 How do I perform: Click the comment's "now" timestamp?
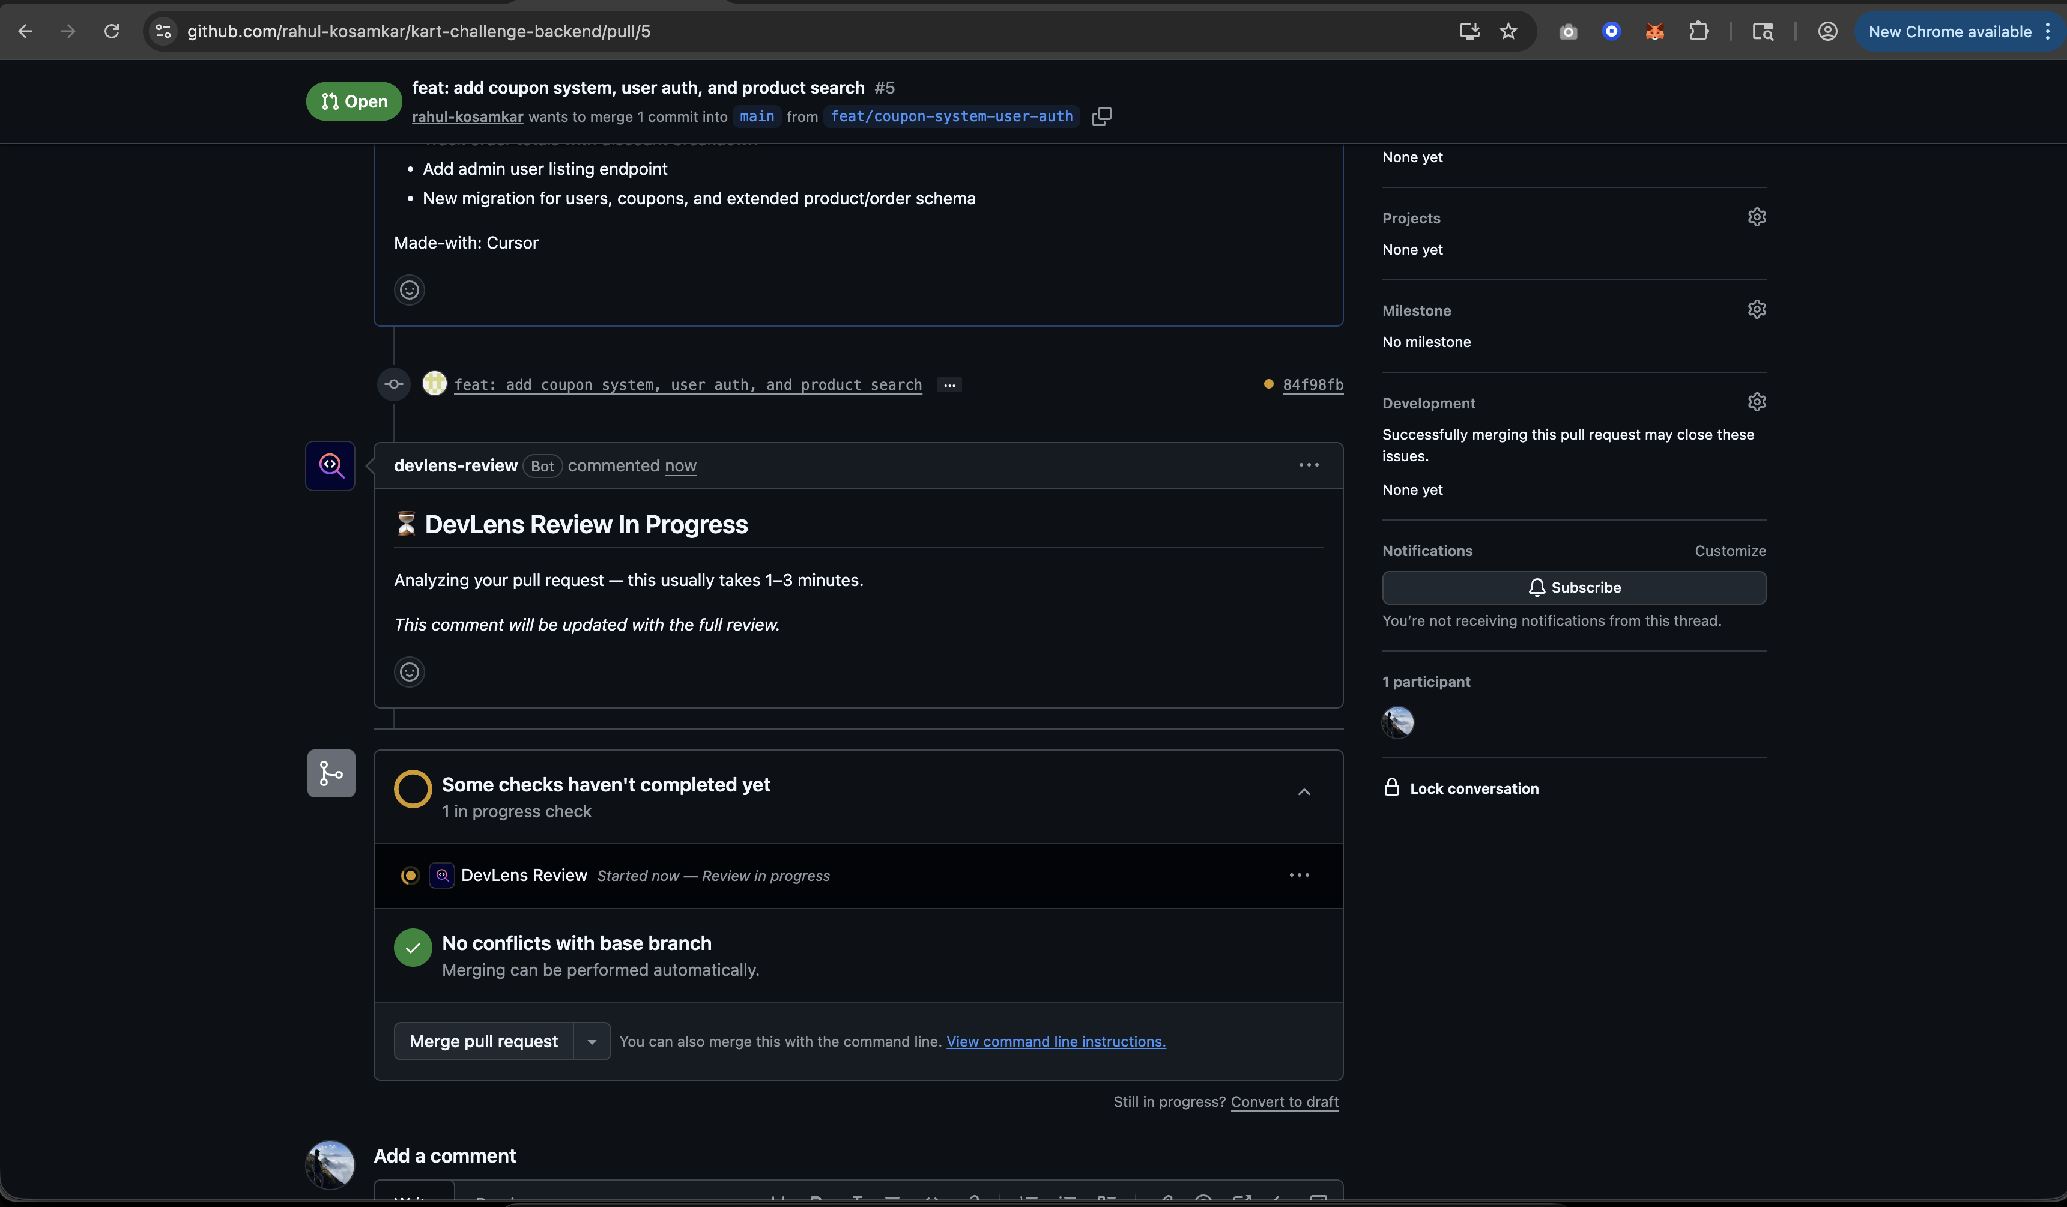click(x=681, y=466)
